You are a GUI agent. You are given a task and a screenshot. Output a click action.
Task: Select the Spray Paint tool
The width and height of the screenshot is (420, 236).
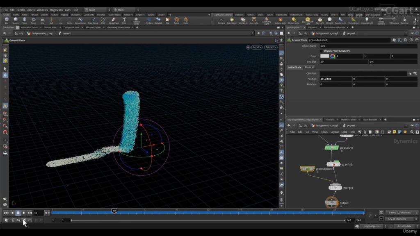click(x=114, y=20)
